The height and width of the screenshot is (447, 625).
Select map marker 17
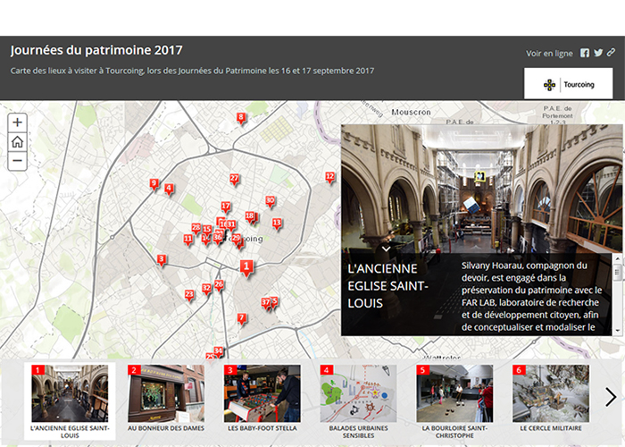[226, 207]
